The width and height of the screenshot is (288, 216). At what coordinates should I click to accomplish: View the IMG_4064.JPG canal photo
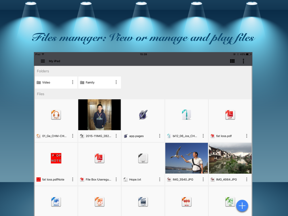tap(230, 158)
